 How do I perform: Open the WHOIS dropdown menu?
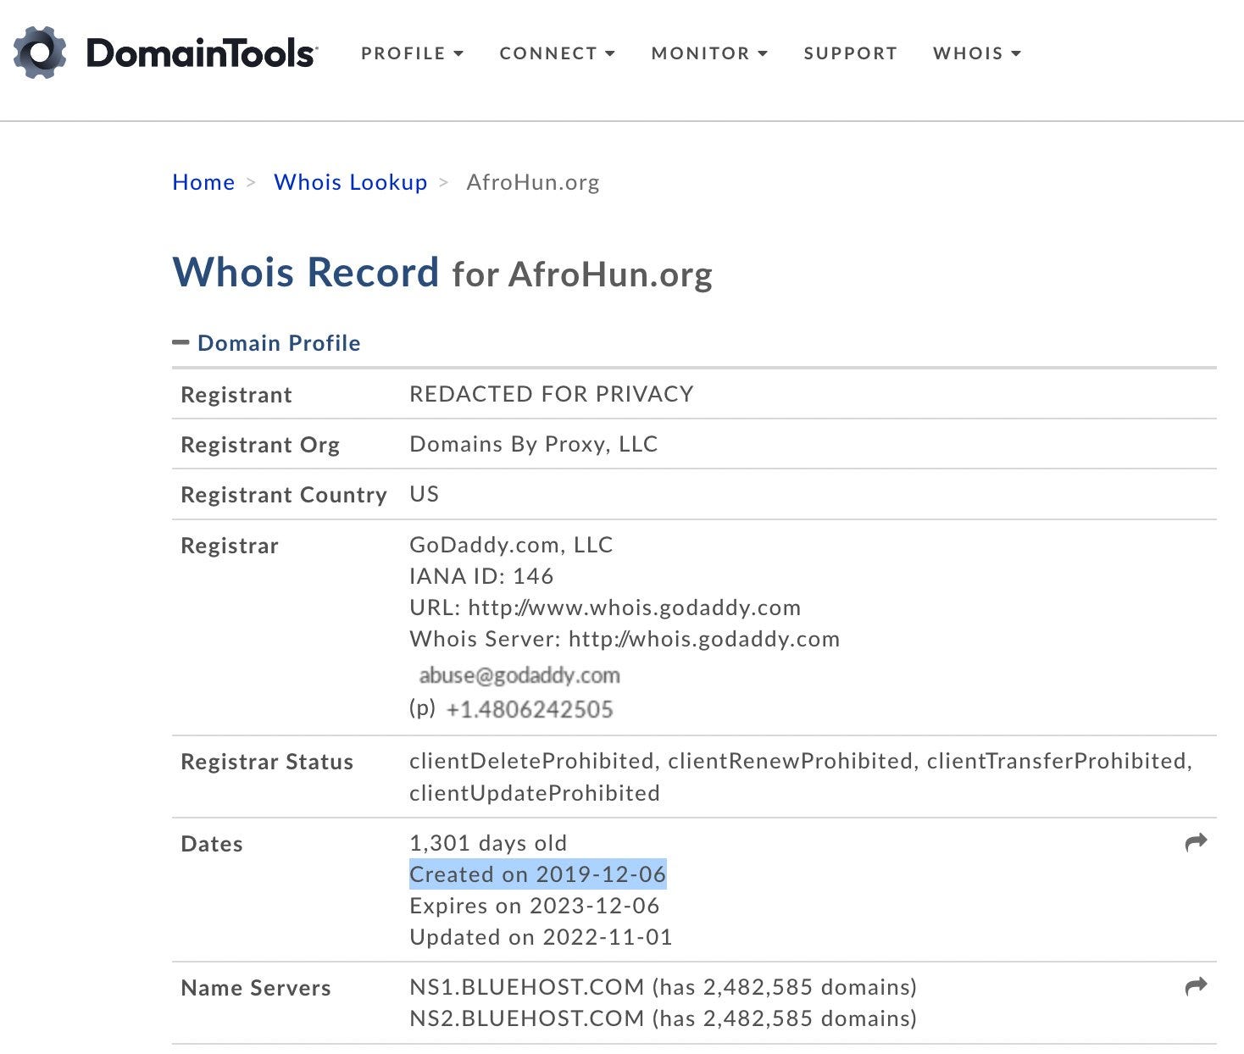[977, 53]
